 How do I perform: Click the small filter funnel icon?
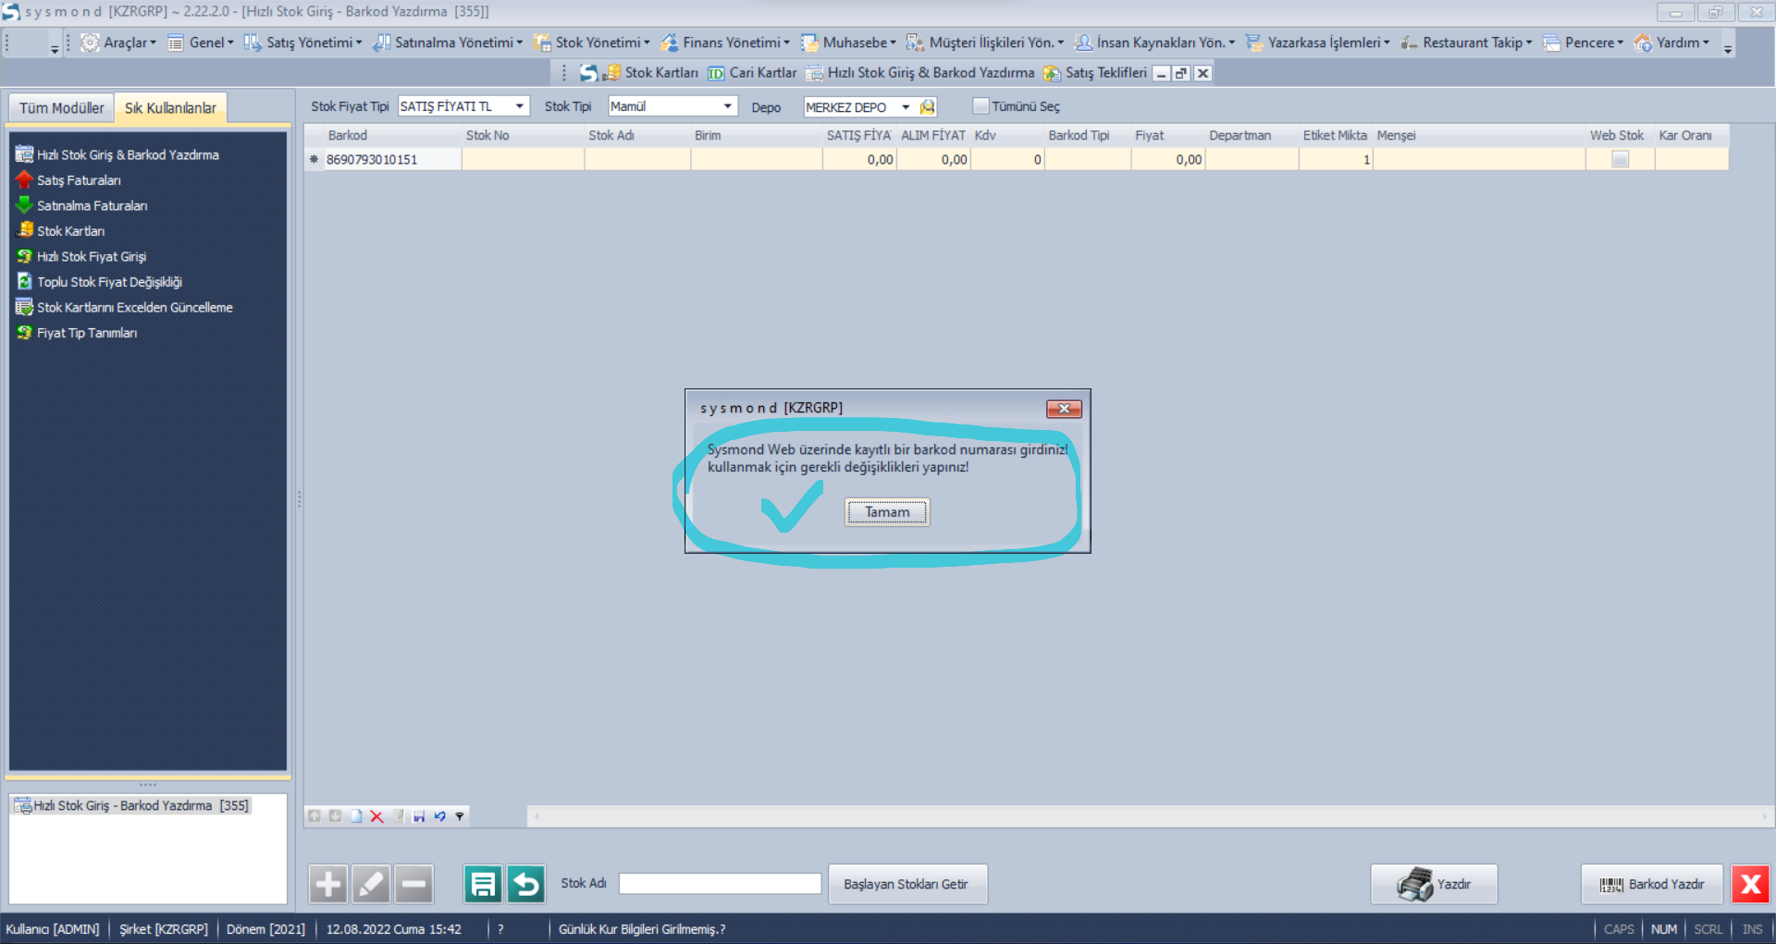click(x=460, y=816)
